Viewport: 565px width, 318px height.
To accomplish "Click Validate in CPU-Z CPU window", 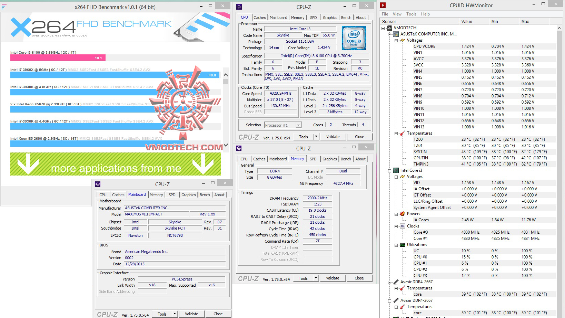I will 333,137.
